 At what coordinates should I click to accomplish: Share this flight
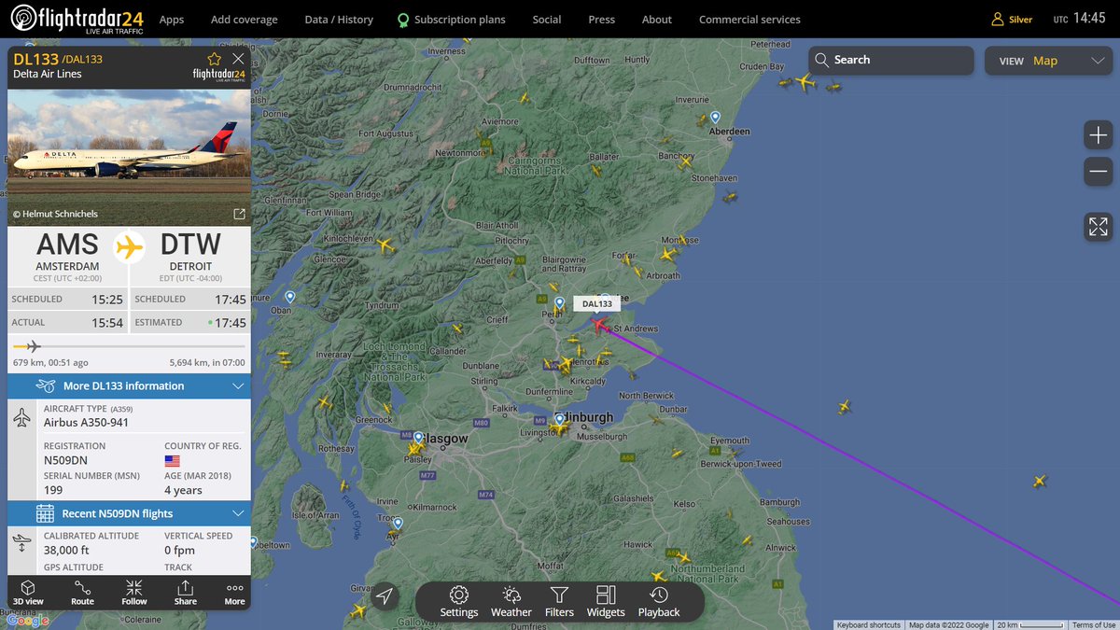186,593
